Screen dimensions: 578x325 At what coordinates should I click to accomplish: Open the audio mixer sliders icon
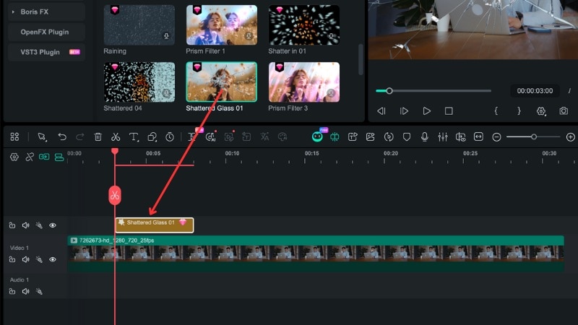coord(443,137)
